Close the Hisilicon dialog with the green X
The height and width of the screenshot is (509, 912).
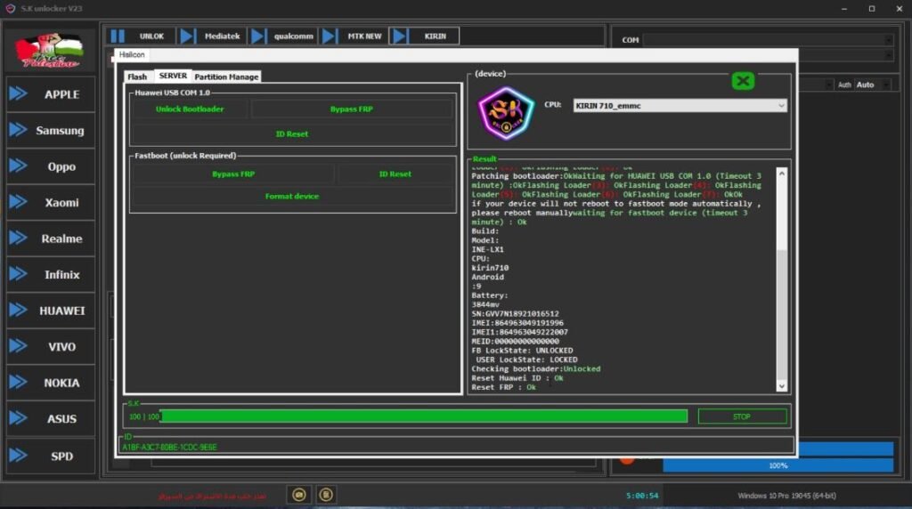click(743, 81)
